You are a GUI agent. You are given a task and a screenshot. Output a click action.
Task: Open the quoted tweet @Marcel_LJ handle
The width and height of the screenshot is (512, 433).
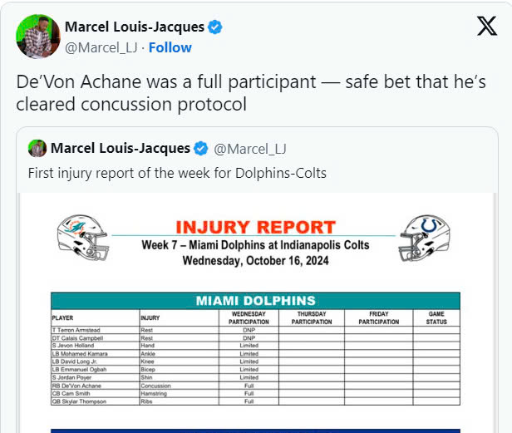tap(250, 149)
